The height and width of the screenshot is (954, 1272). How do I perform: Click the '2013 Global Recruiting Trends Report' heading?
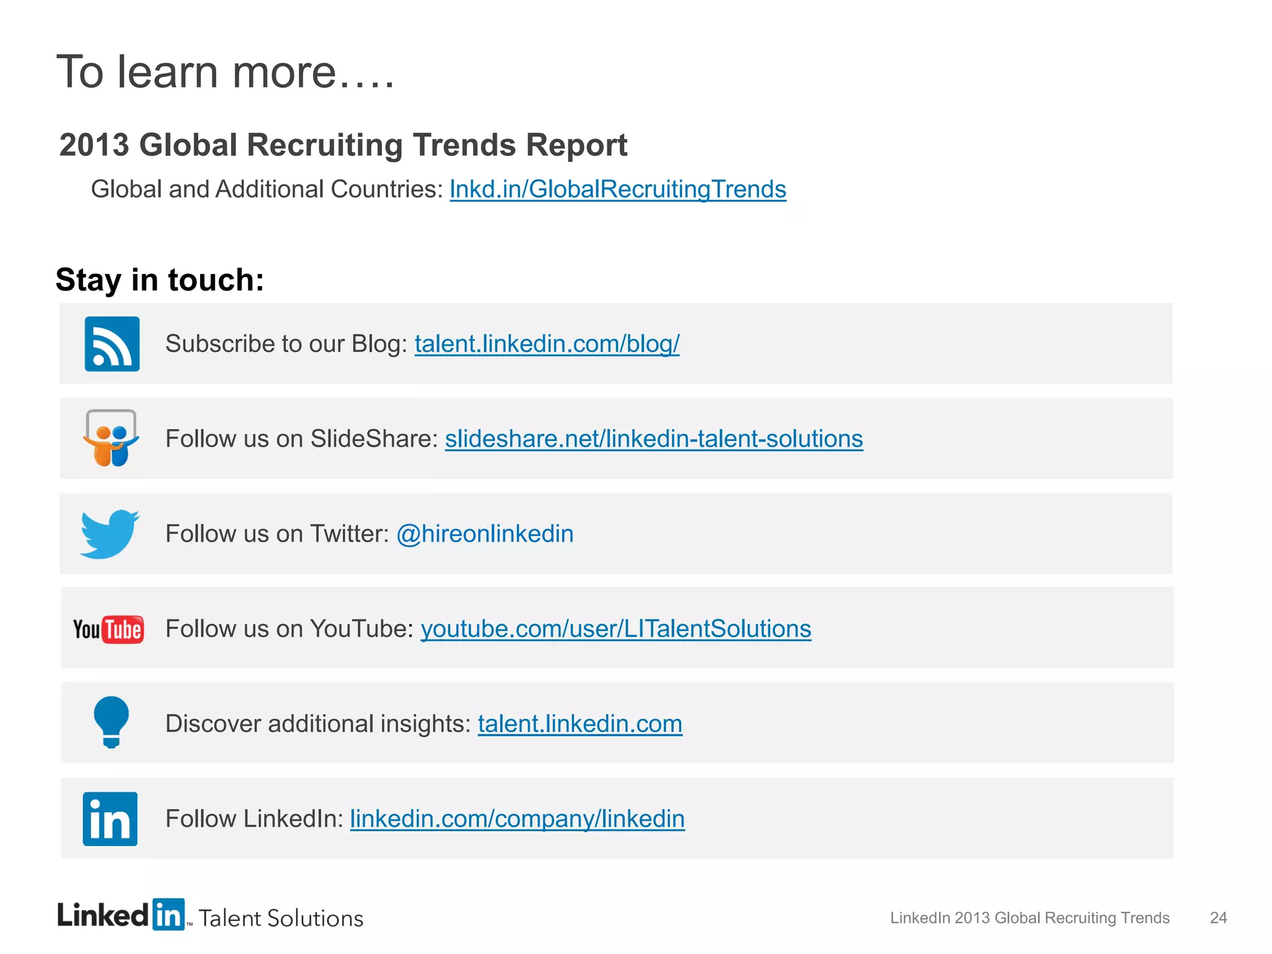(x=343, y=145)
